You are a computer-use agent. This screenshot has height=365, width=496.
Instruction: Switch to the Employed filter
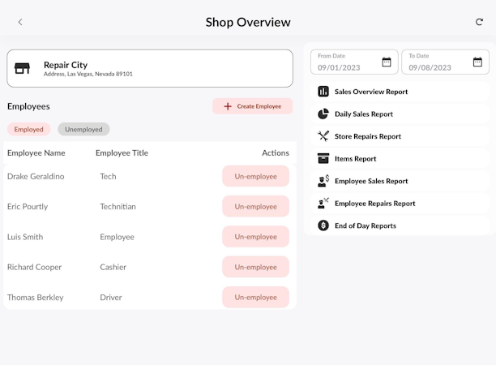coord(29,129)
